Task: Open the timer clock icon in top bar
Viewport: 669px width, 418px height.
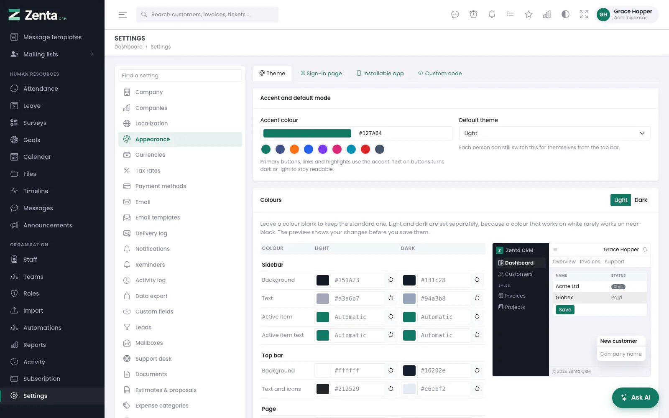Action: tap(473, 15)
